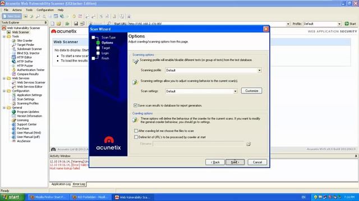Open User Manual (pdf) icon
Viewport: 359px width, 201px height.
tap(13, 137)
